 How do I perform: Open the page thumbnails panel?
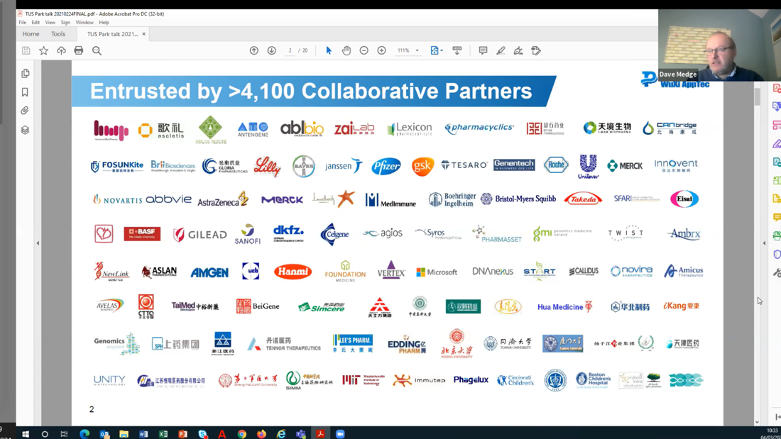pyautogui.click(x=26, y=74)
